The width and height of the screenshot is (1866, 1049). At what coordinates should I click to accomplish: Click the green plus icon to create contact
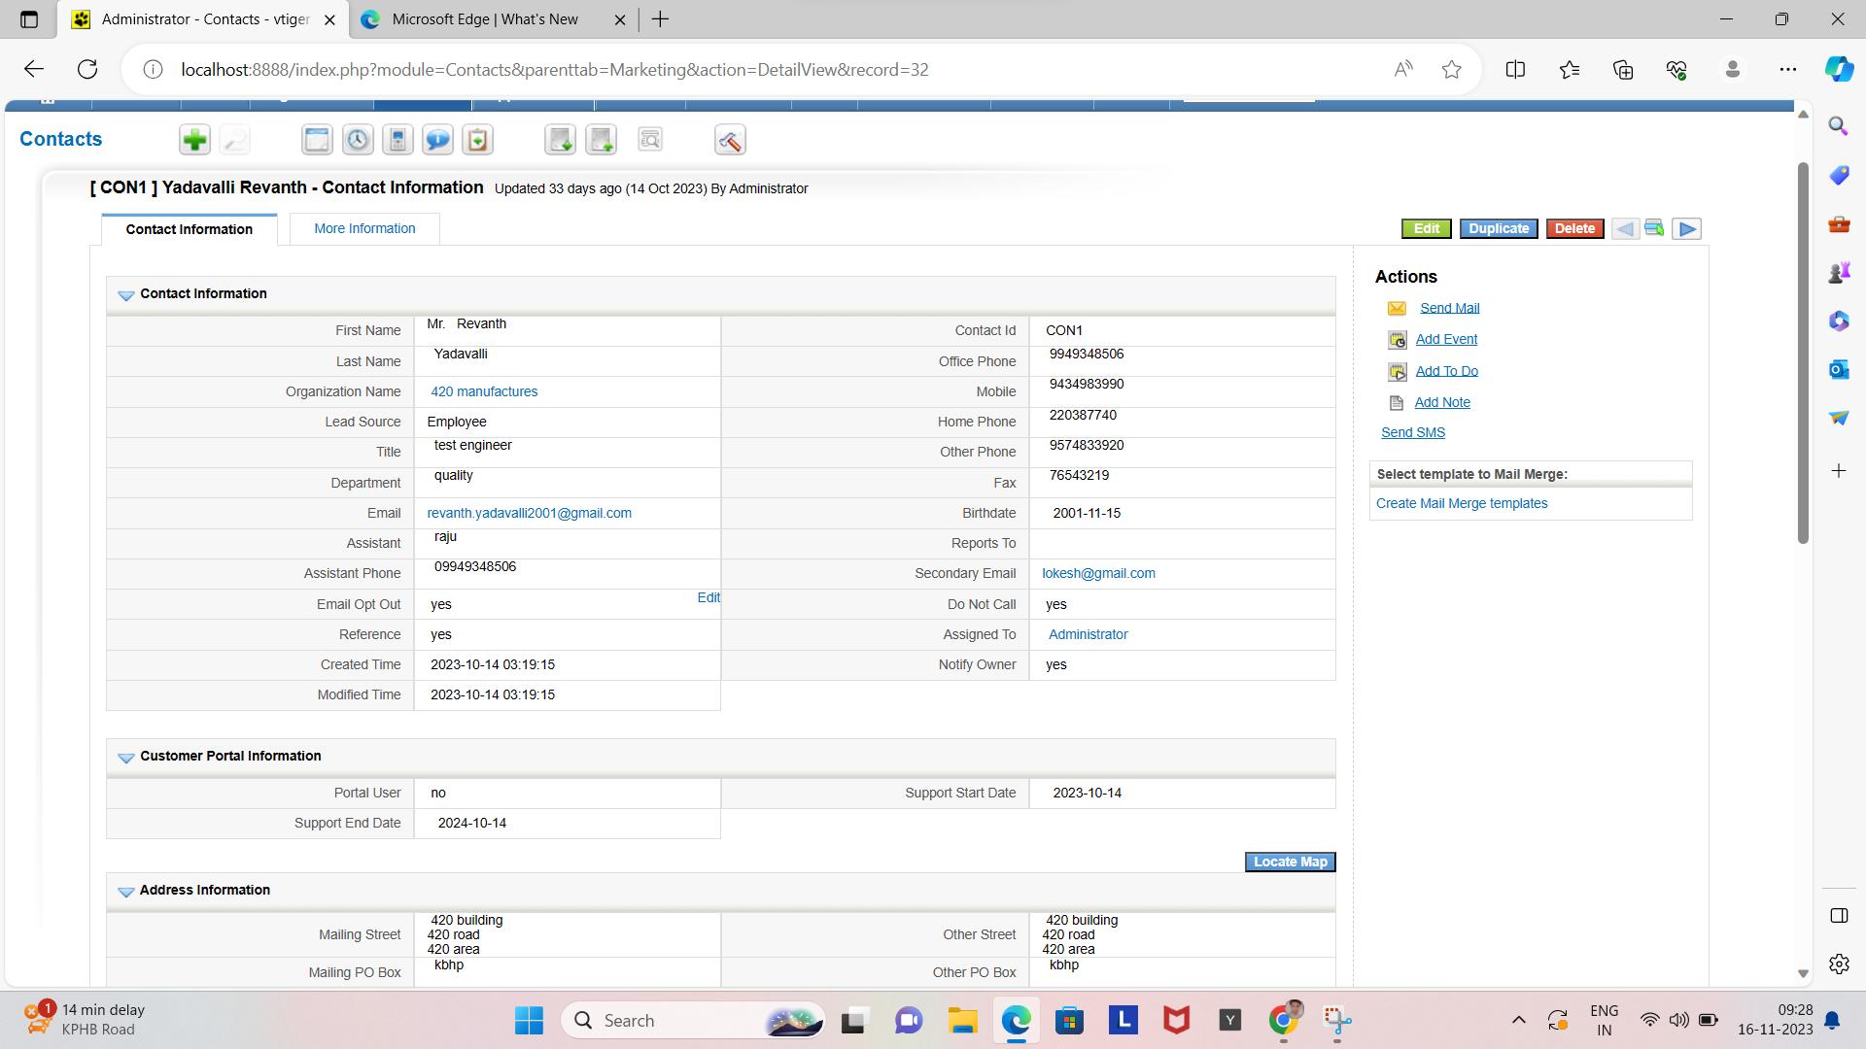tap(194, 139)
